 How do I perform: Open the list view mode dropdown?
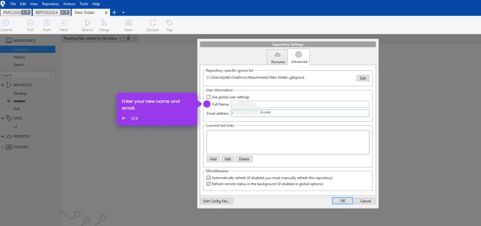[131, 38]
